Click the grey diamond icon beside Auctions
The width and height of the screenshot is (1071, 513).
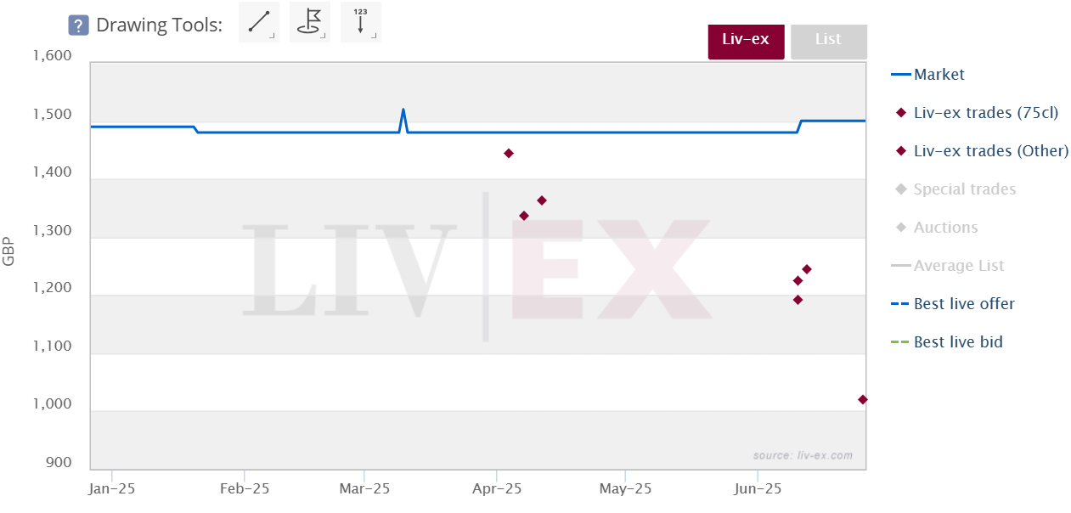[x=901, y=228]
